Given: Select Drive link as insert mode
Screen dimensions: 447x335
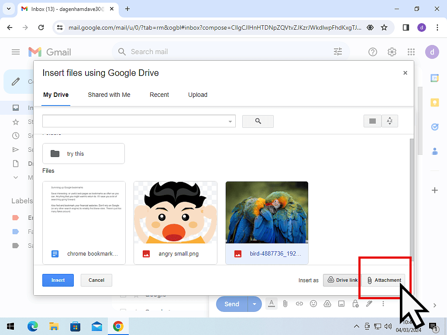Looking at the screenshot, I should [342, 280].
